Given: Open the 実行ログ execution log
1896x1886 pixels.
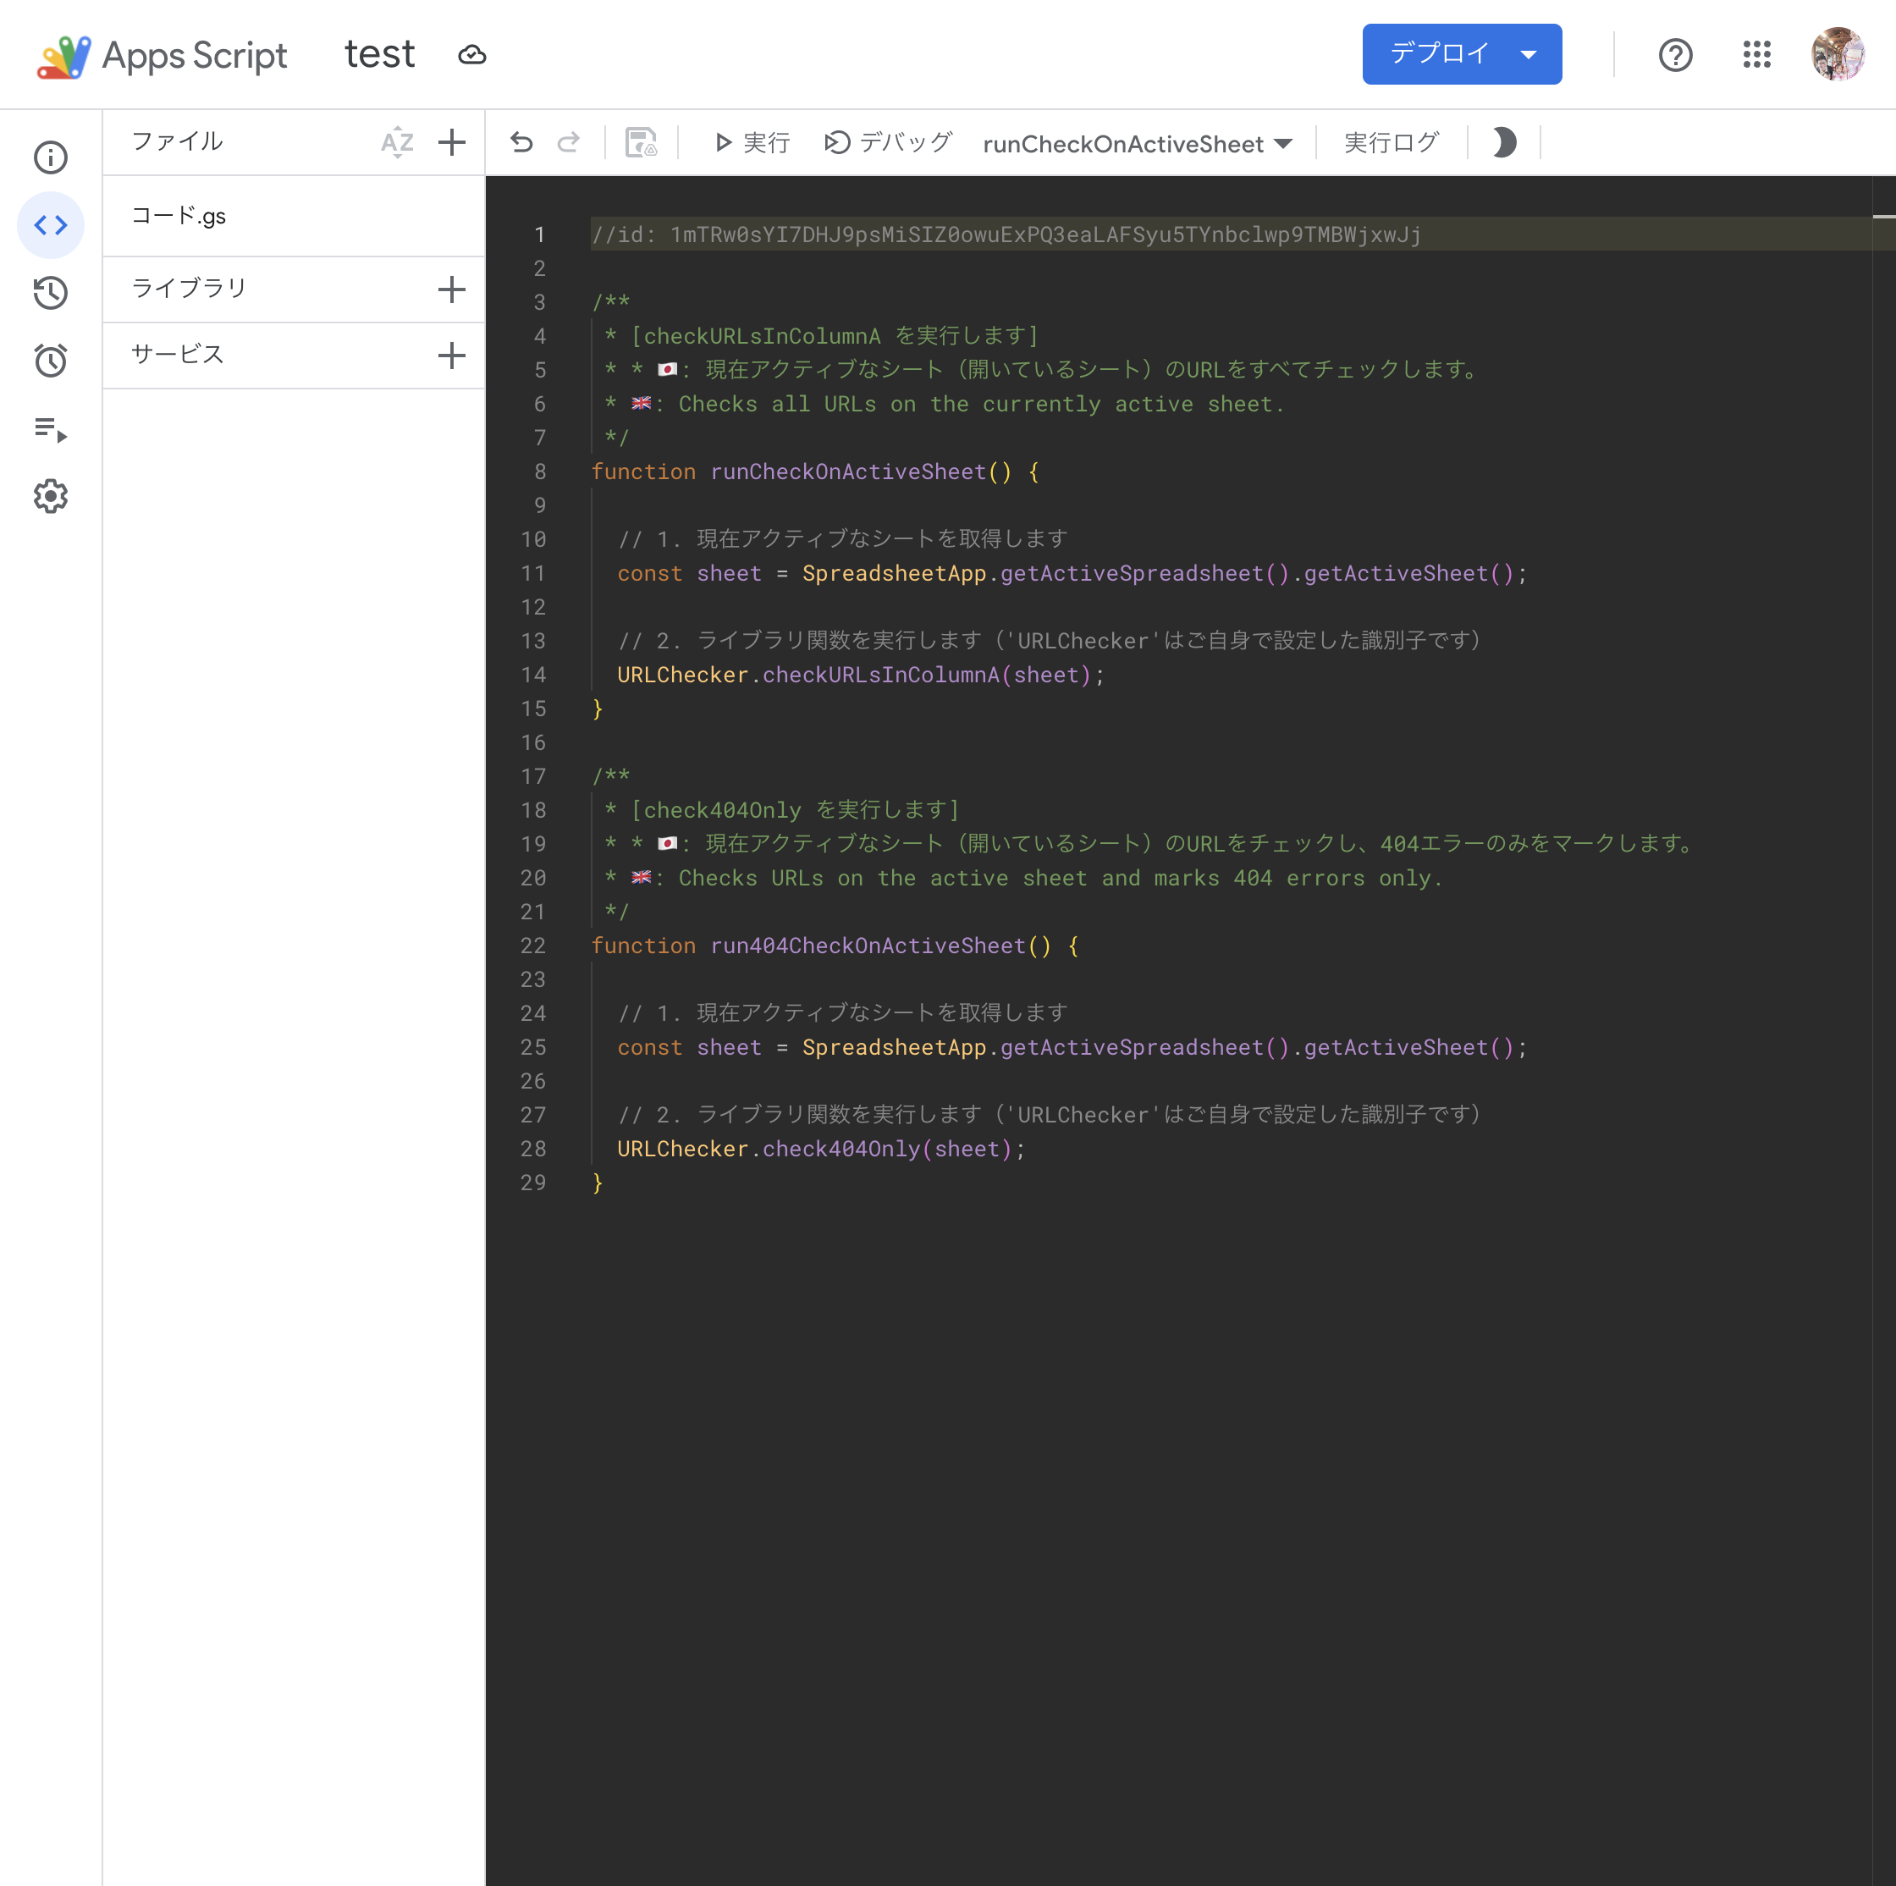Looking at the screenshot, I should click(1391, 143).
